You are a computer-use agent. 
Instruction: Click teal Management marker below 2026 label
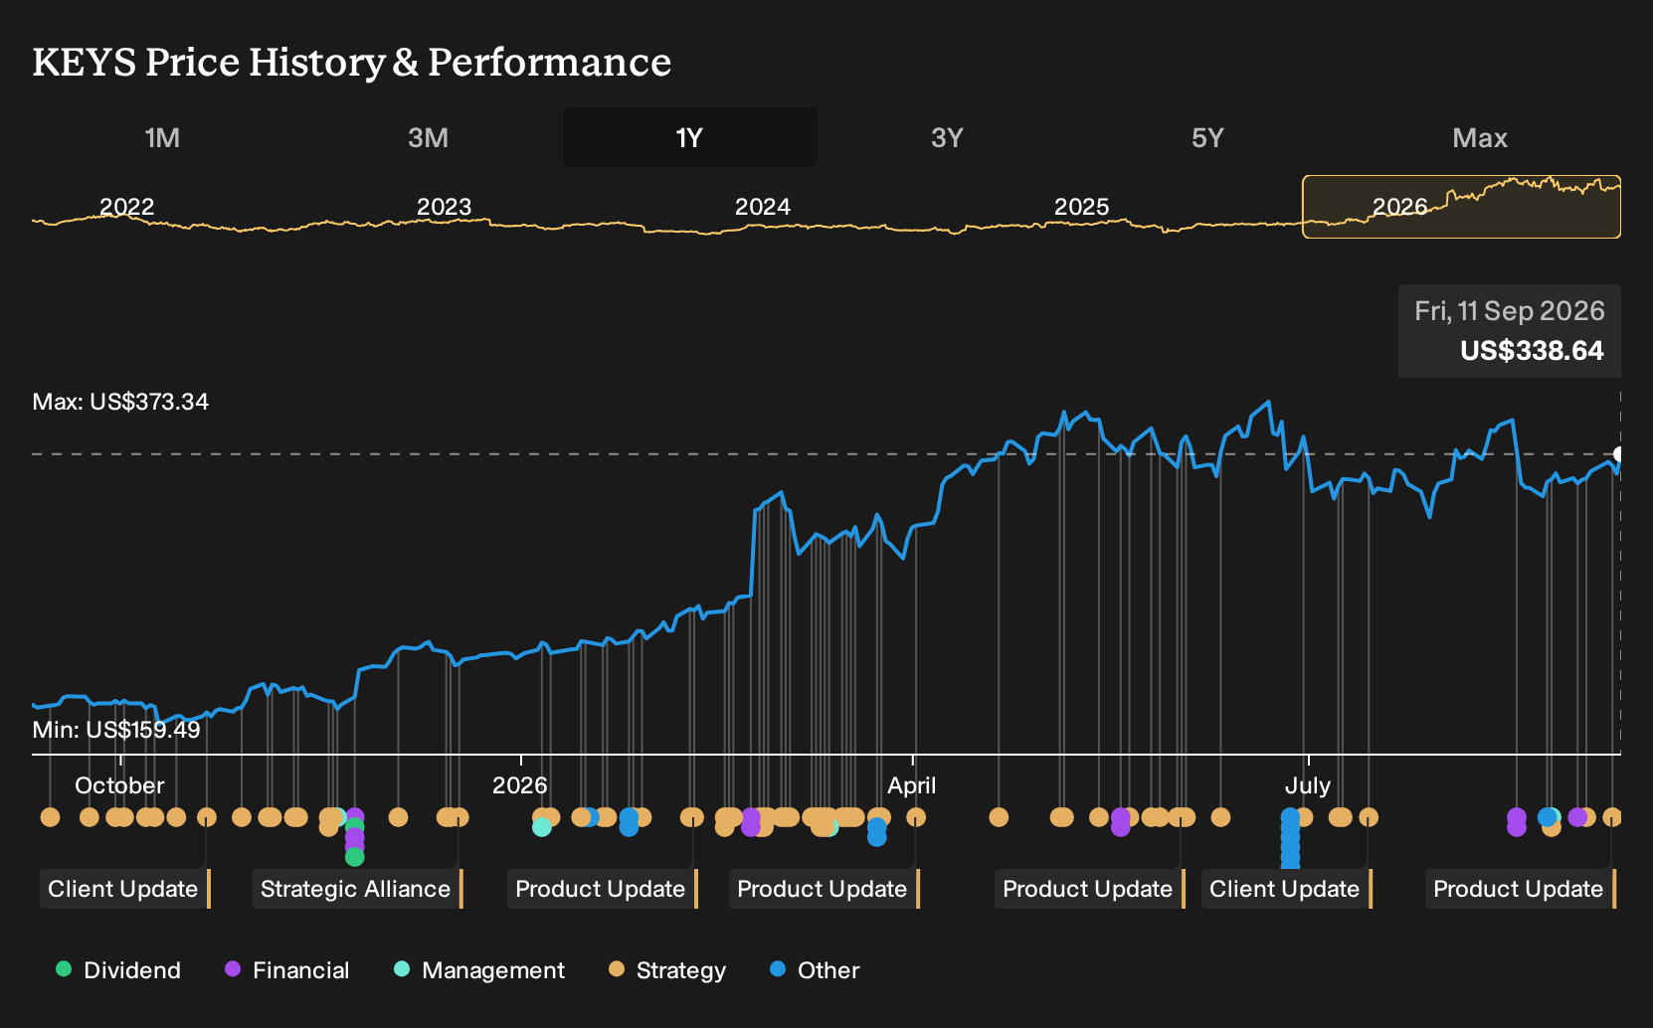(x=542, y=827)
